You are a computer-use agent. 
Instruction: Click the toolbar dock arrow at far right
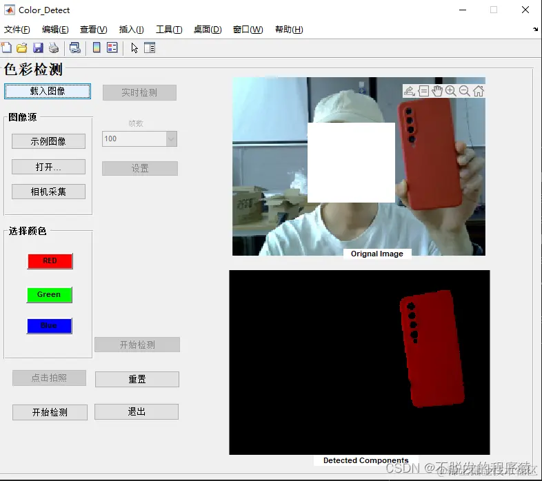point(535,30)
